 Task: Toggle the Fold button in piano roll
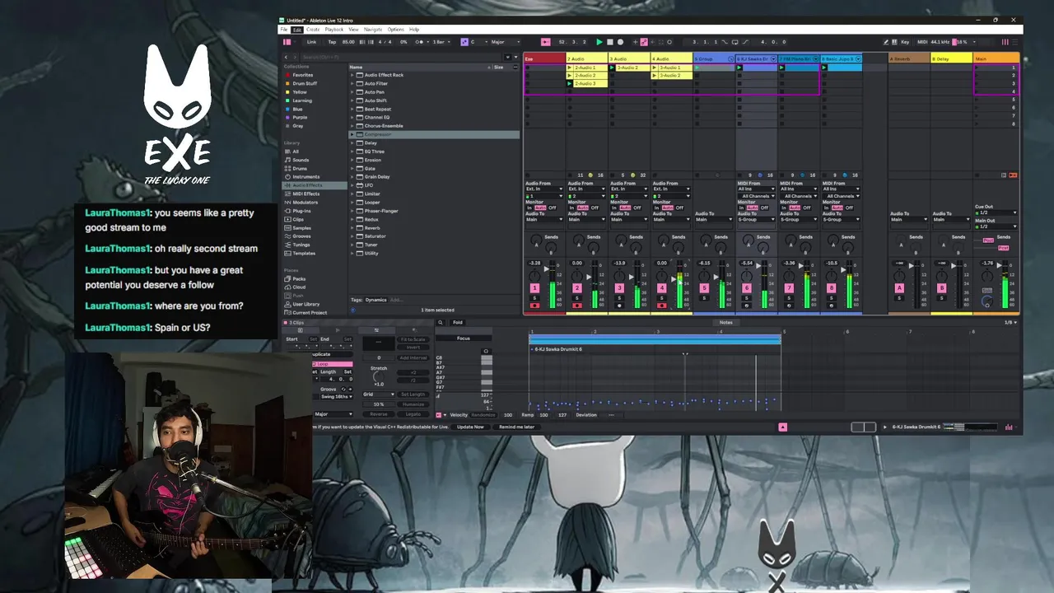coord(458,323)
